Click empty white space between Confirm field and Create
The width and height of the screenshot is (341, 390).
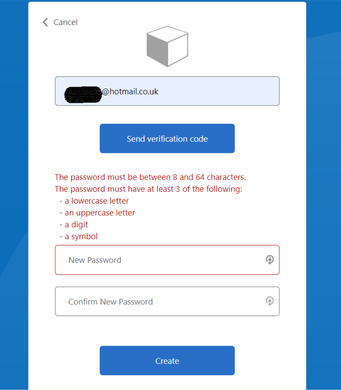tap(167, 331)
